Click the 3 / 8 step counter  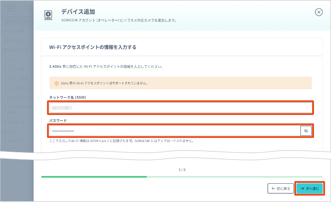(x=182, y=170)
